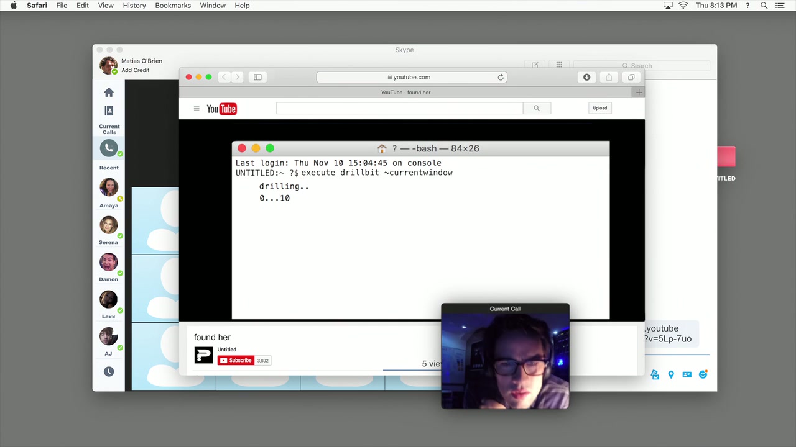Open the Bookmarks menu

173,6
